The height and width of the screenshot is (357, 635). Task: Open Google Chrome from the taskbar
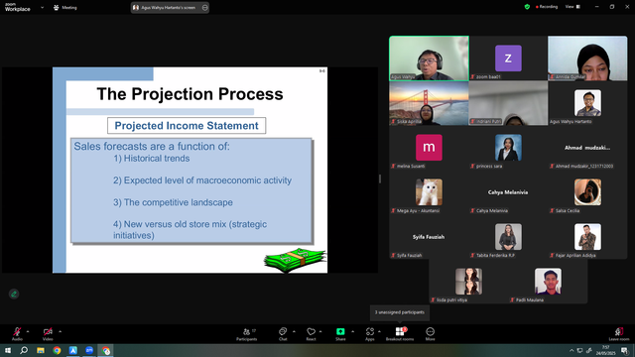[57, 350]
